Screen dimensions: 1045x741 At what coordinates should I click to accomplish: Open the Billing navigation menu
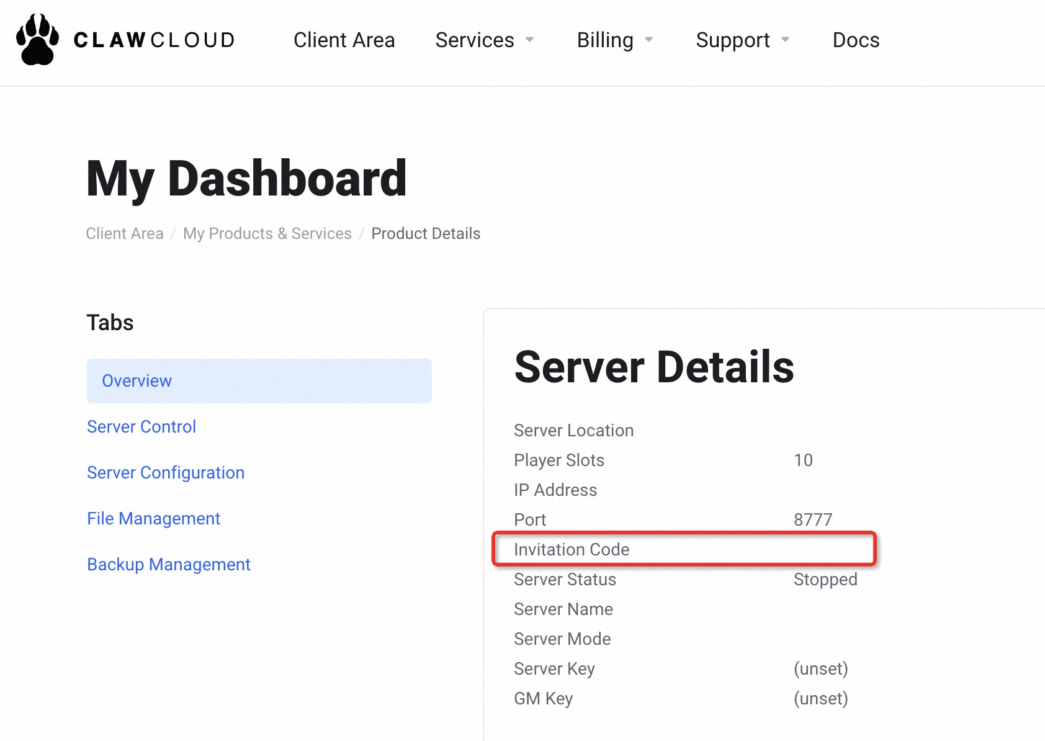(x=605, y=40)
